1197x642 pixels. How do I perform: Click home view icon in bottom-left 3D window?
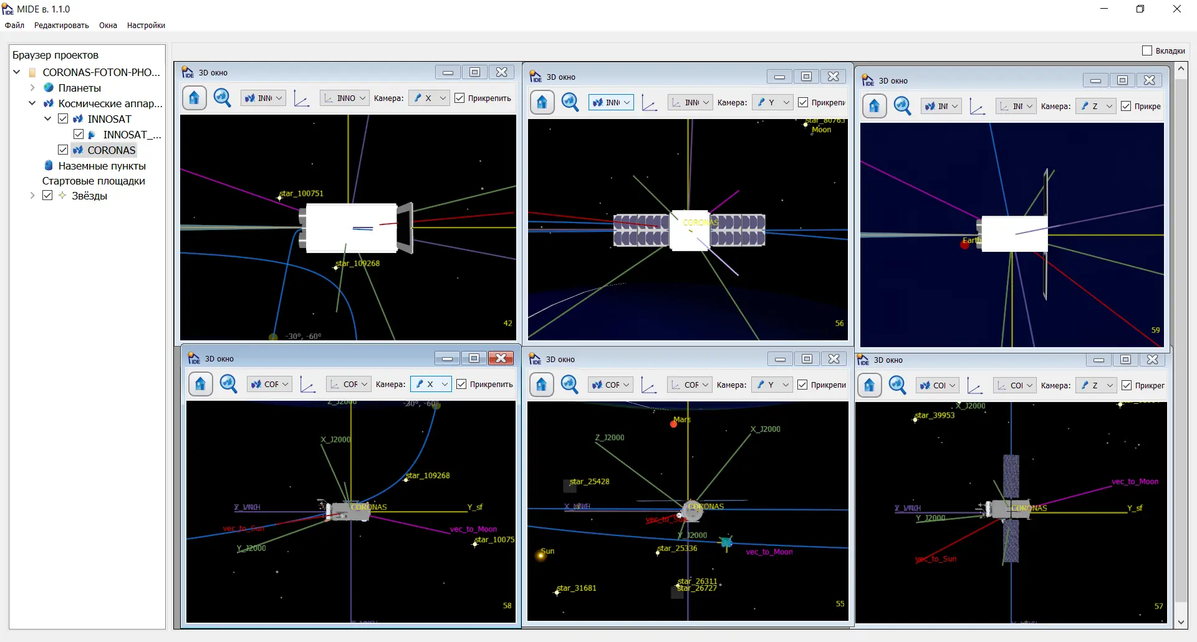(201, 384)
